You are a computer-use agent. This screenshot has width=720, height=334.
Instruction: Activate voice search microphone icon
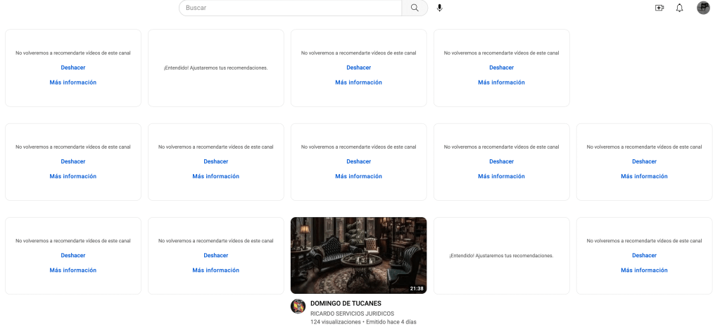[439, 8]
